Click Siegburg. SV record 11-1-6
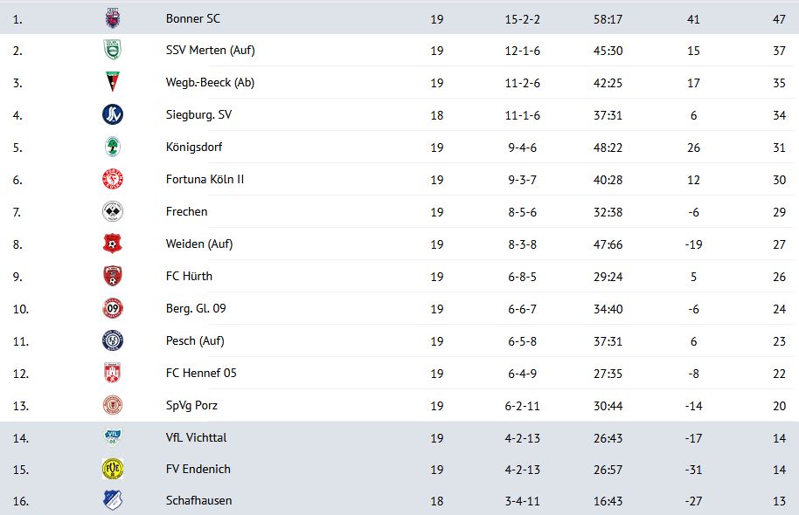The width and height of the screenshot is (799, 515). (522, 115)
